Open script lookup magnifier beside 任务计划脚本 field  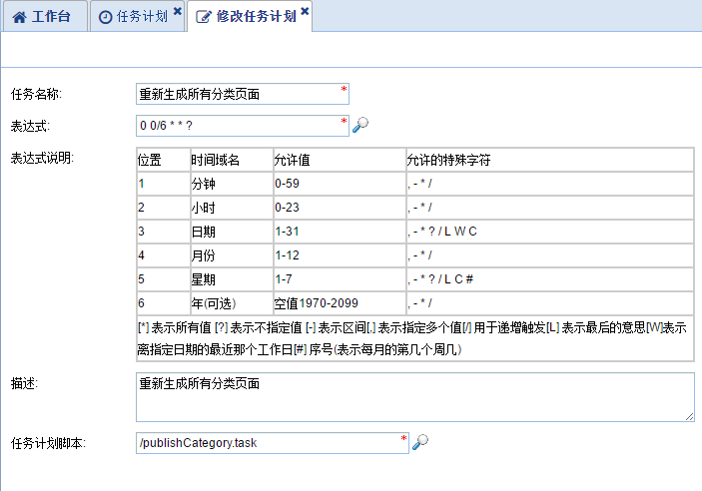pos(420,441)
